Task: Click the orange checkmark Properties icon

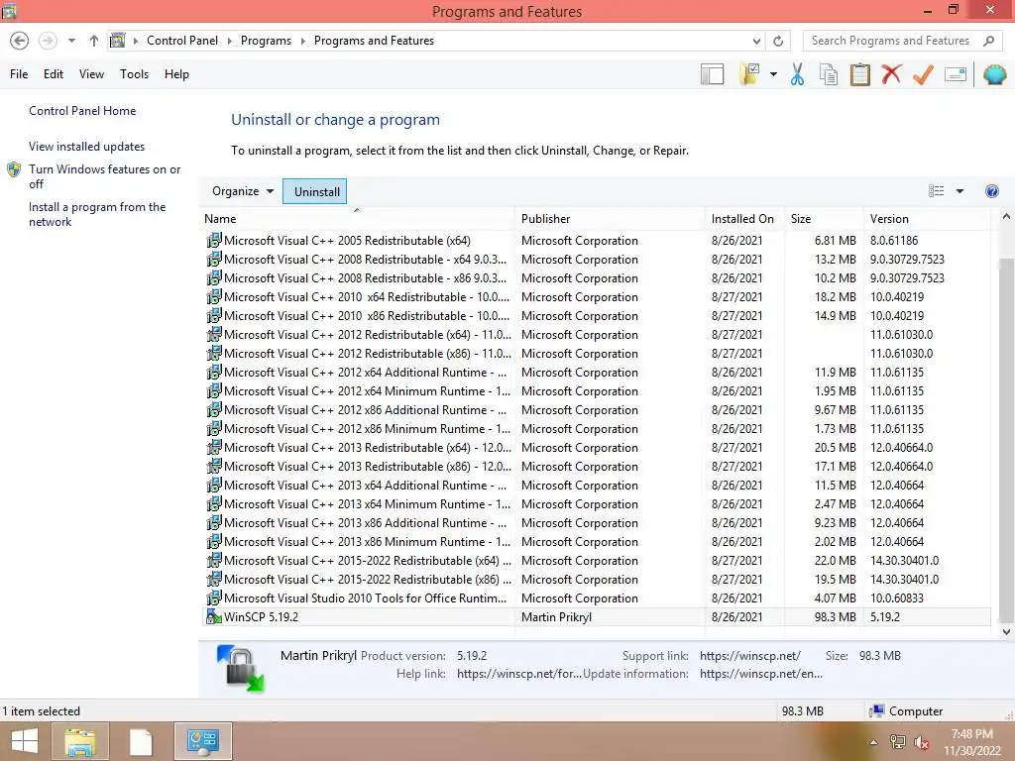Action: (923, 74)
